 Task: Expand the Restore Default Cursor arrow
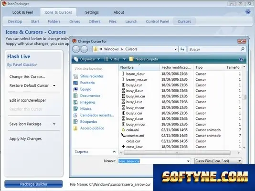54,85
